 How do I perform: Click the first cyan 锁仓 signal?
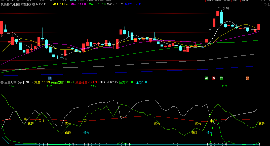coord(86,133)
